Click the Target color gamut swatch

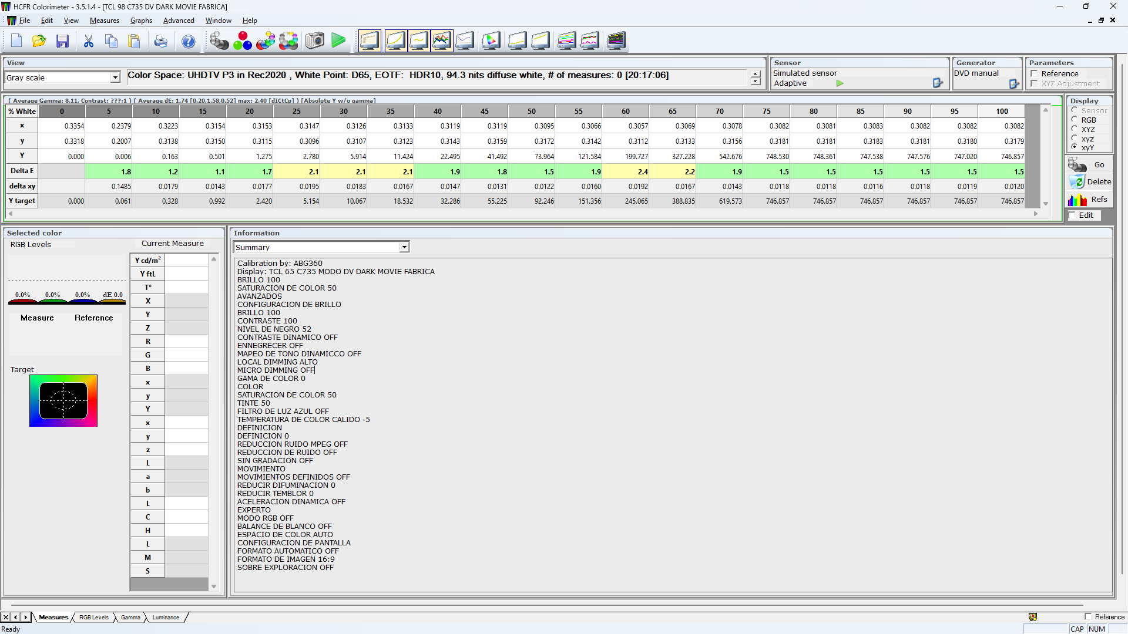pyautogui.click(x=63, y=400)
